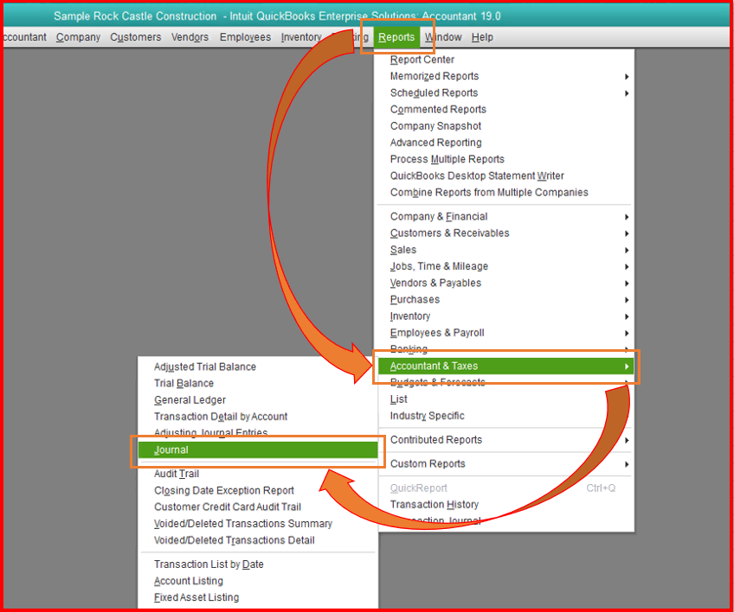This screenshot has height=612, width=734.
Task: Open Fixed Asset Listing report
Action: 258,597
